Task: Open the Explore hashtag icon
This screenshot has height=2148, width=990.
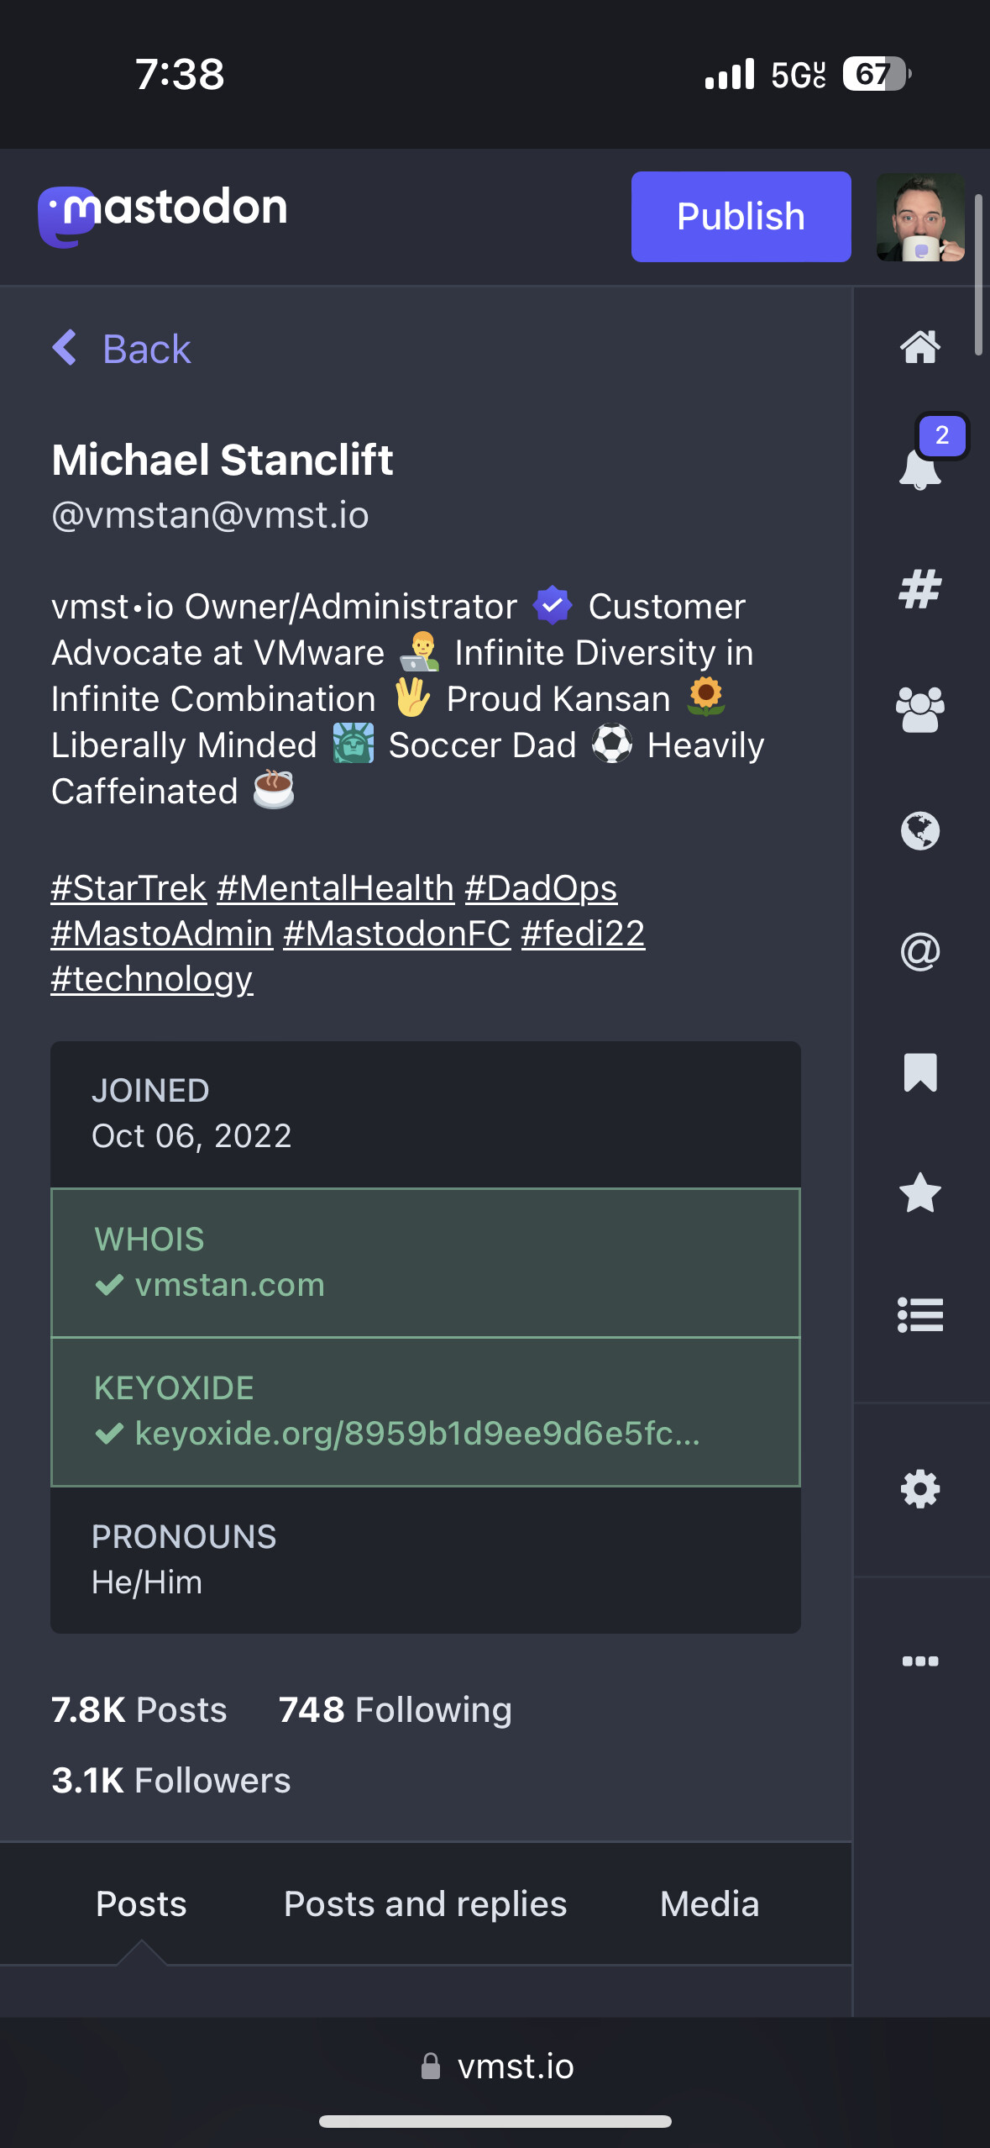Action: (920, 588)
